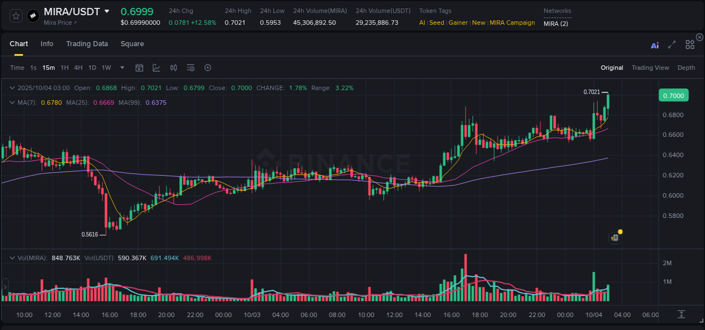The width and height of the screenshot is (705, 330).
Task: Open the widgets layout icon near top right
Action: pyautogui.click(x=689, y=44)
